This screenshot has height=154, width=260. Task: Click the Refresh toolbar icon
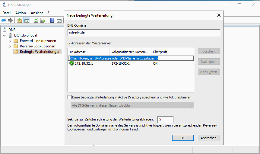(36, 20)
